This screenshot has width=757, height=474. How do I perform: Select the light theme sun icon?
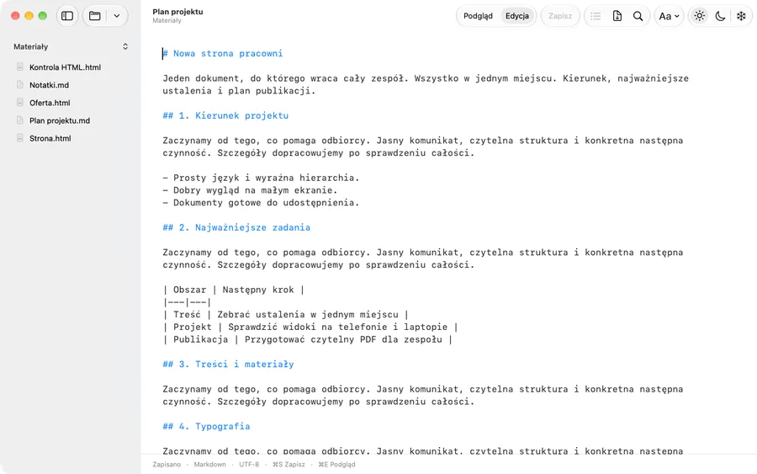(700, 16)
